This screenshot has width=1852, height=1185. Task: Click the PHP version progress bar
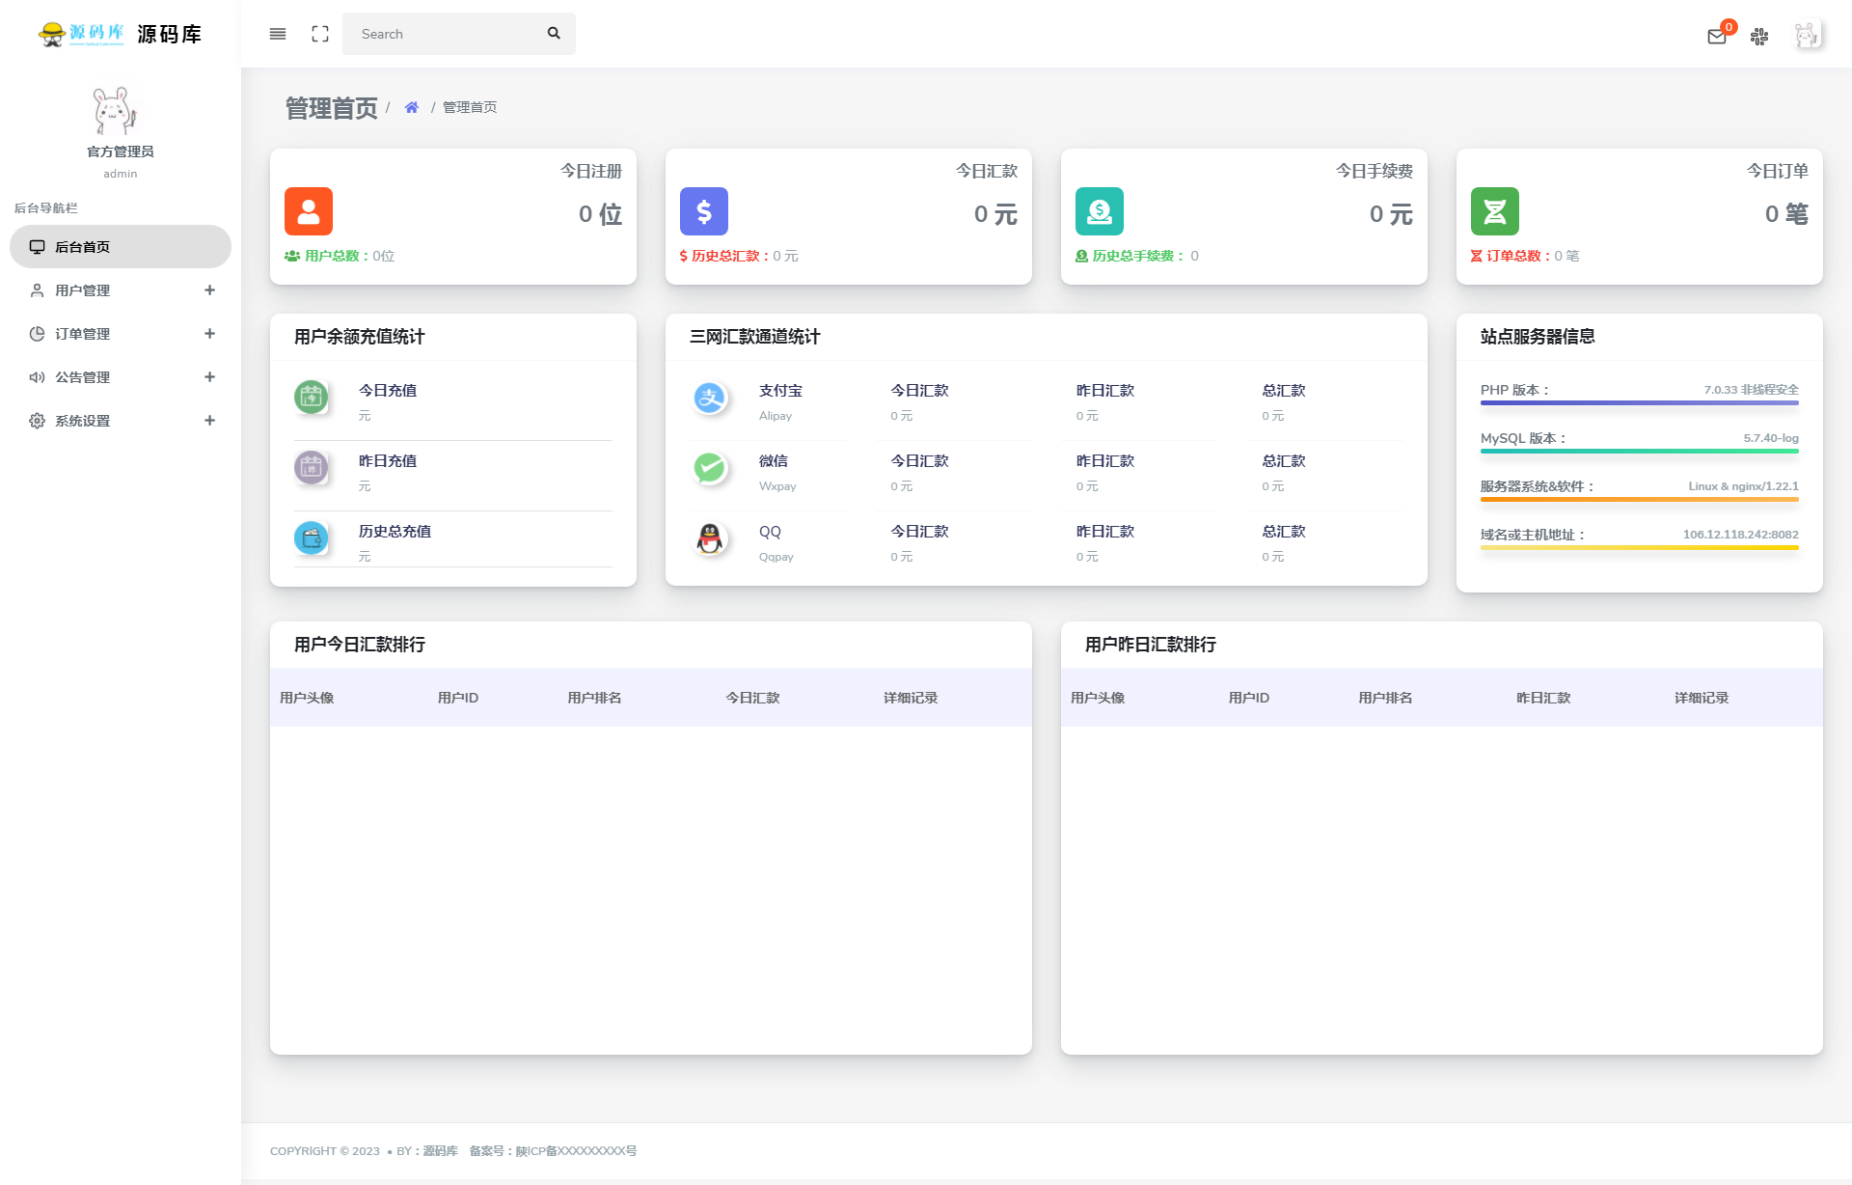click(1638, 403)
